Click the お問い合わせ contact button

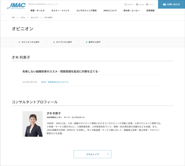(x=171, y=4)
